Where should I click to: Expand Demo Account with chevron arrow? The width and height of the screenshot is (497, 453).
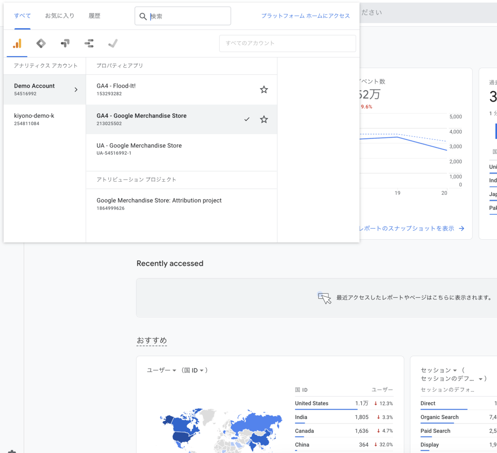click(76, 90)
